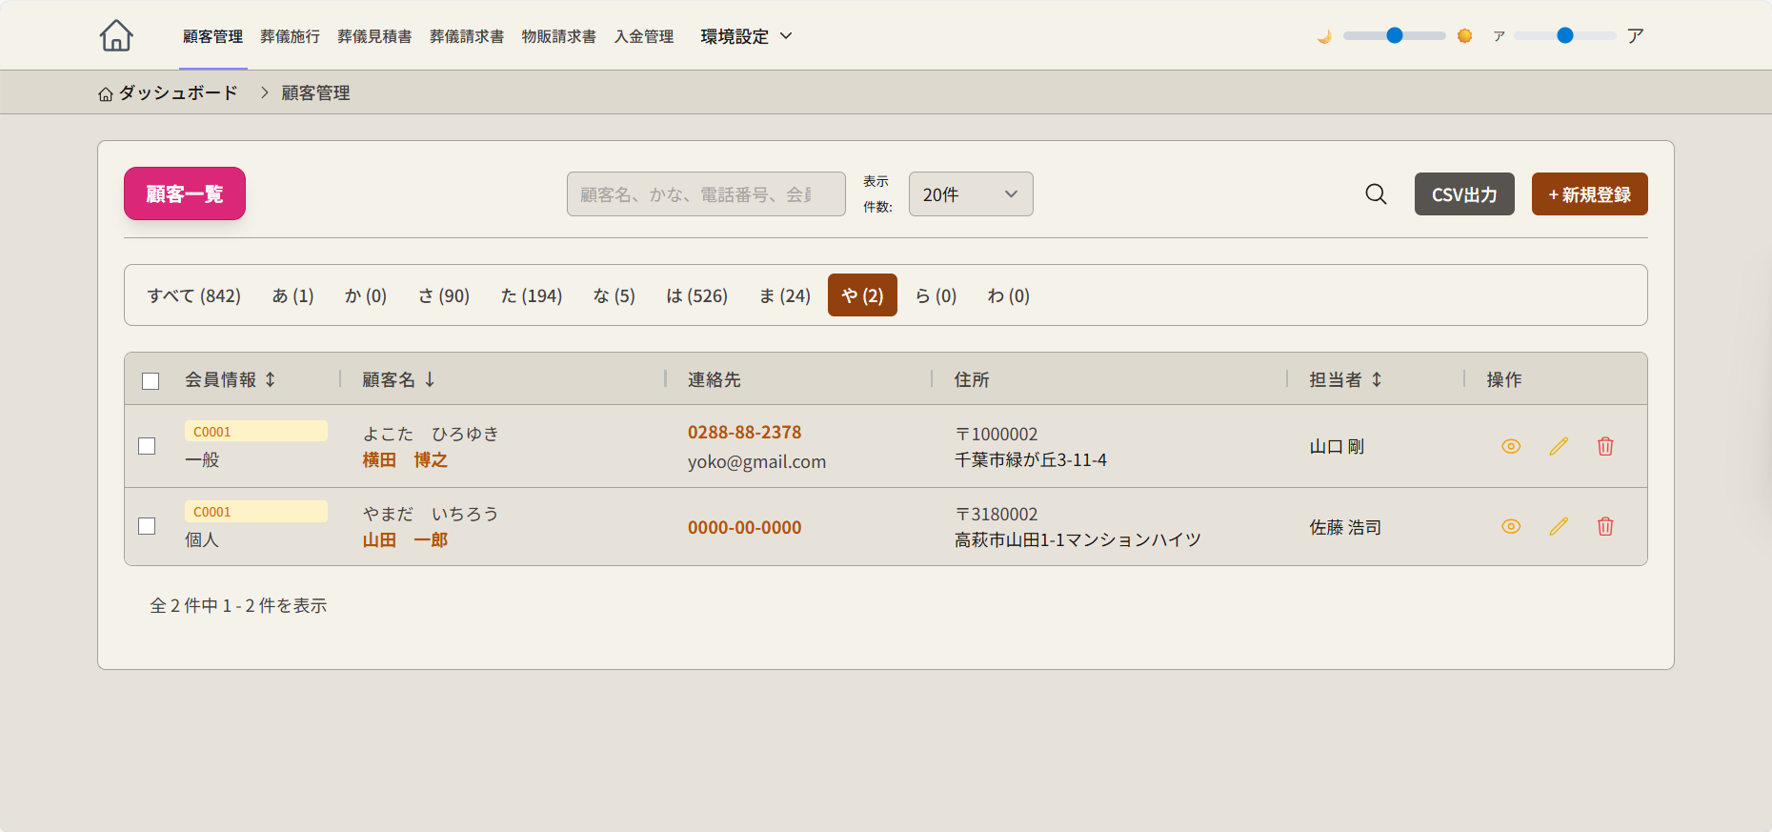Filter by the は (526) tab
Screen dimensions: 1772x832
[696, 295]
